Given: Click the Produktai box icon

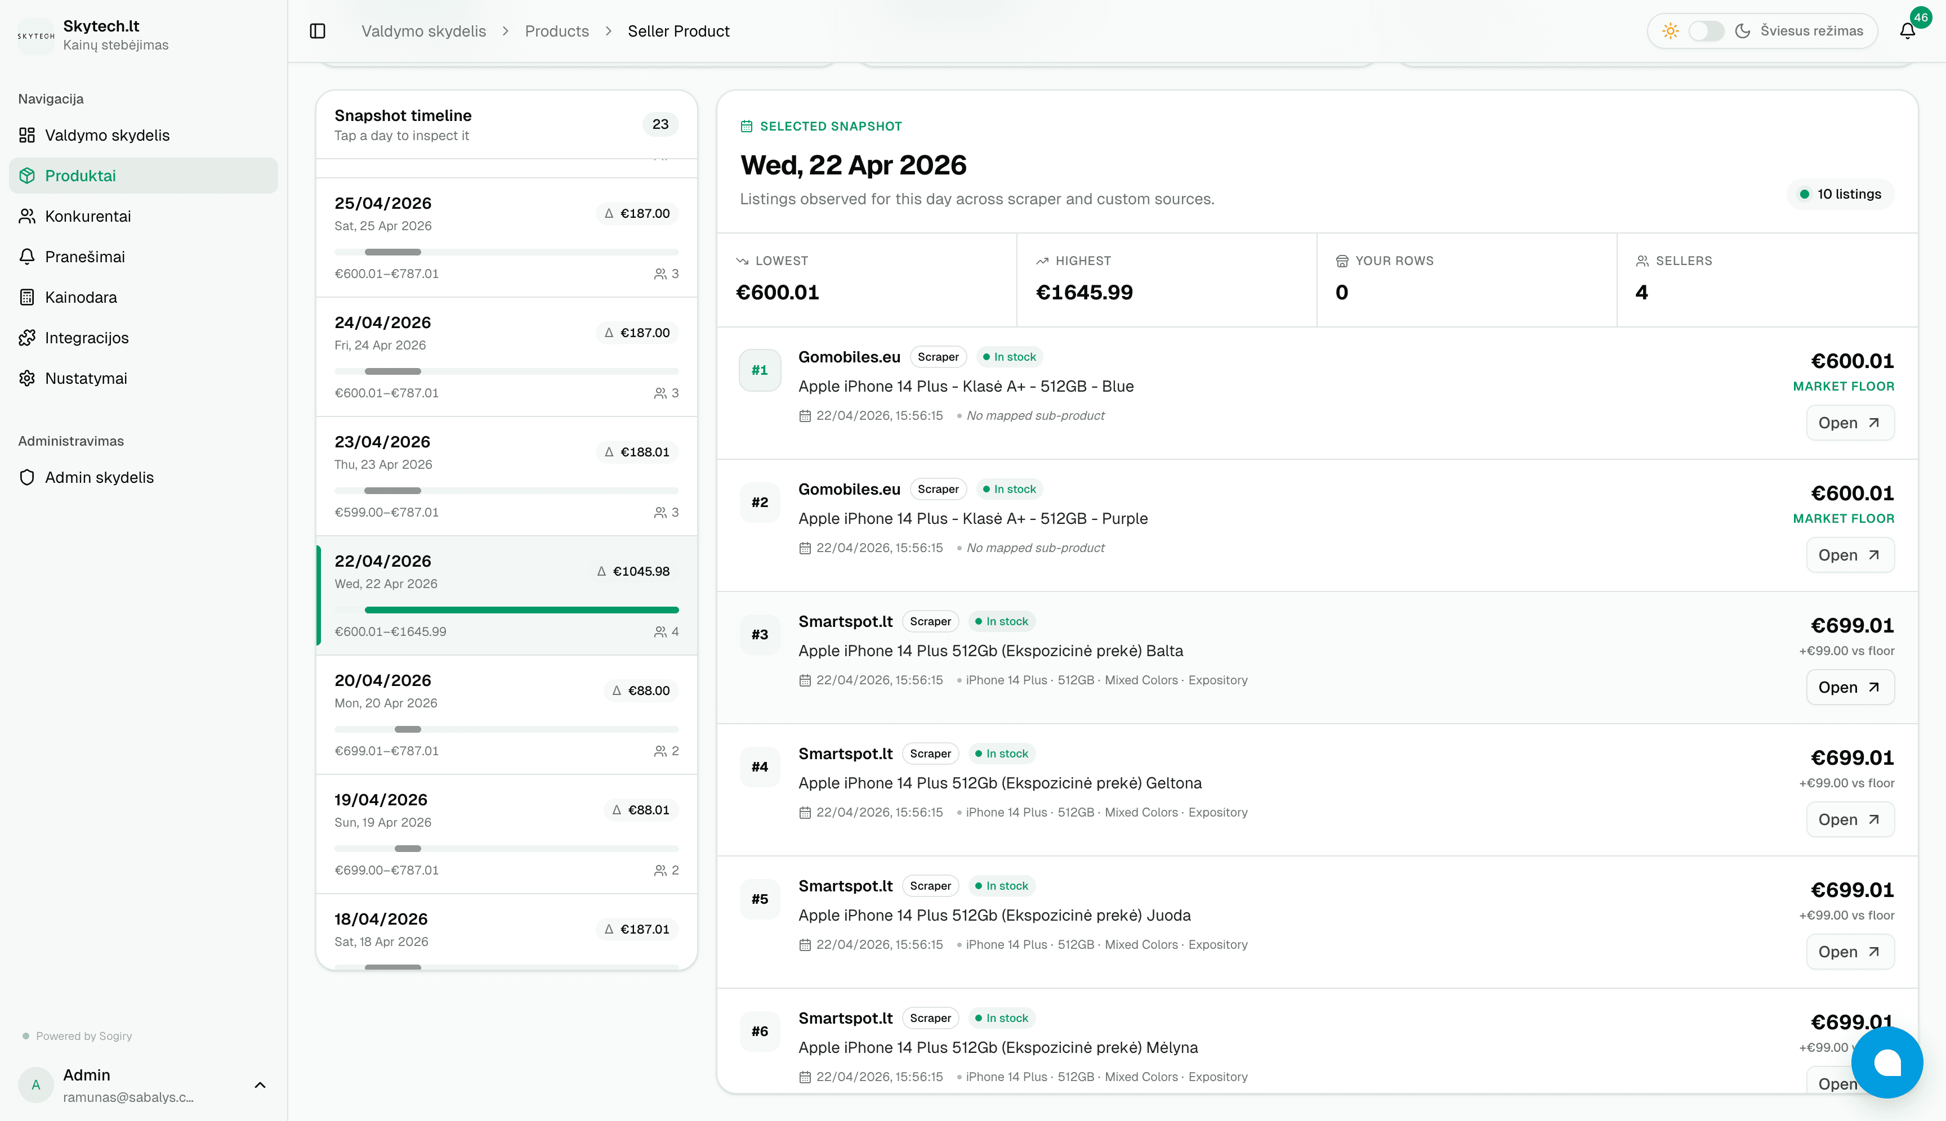Looking at the screenshot, I should (27, 176).
